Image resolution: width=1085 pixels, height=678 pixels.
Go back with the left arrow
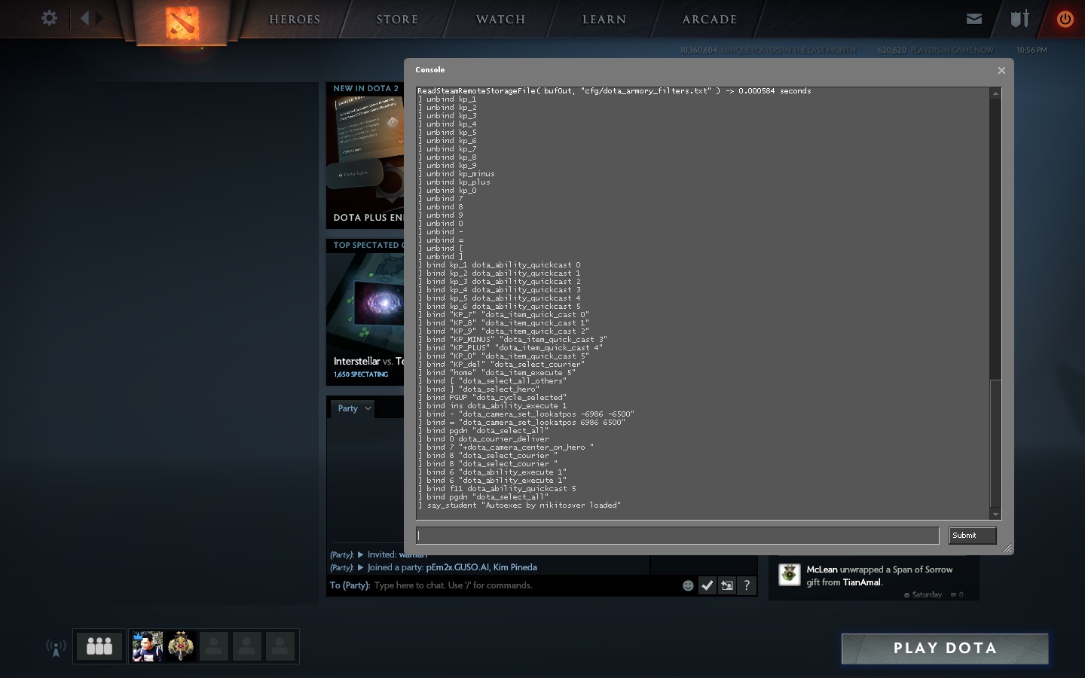[x=84, y=18]
